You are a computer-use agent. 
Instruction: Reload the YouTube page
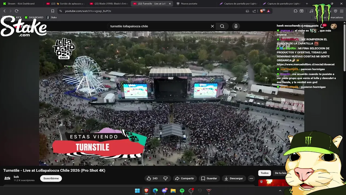tap(16, 11)
